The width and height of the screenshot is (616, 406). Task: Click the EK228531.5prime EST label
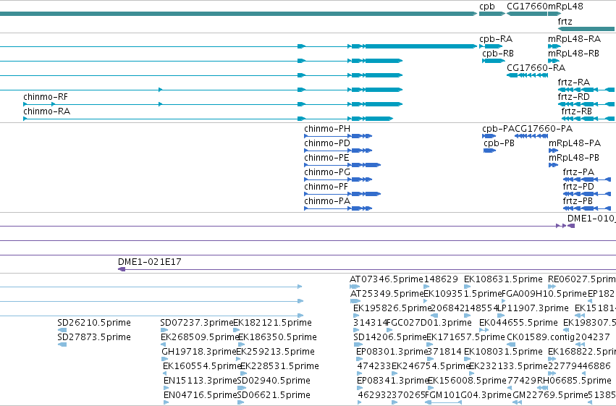coord(279,366)
